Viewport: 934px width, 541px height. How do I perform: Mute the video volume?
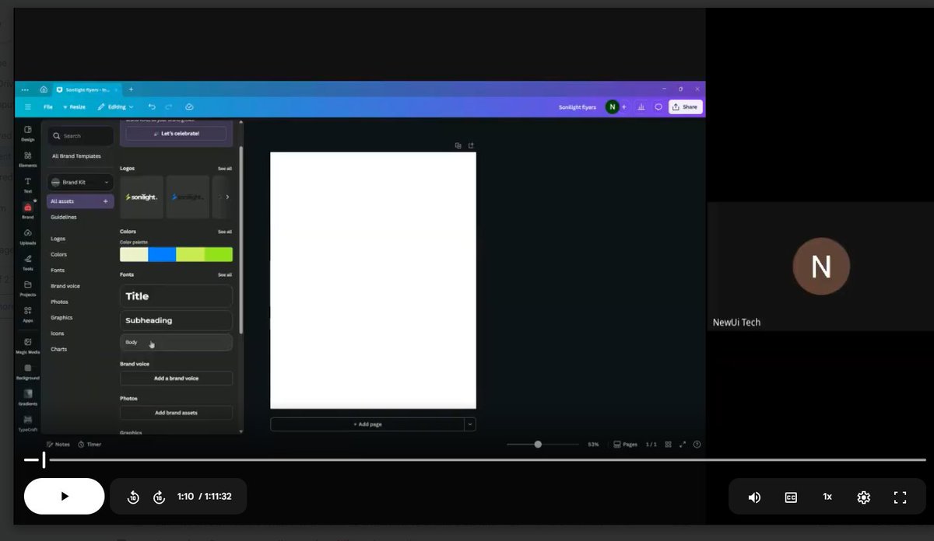point(754,497)
